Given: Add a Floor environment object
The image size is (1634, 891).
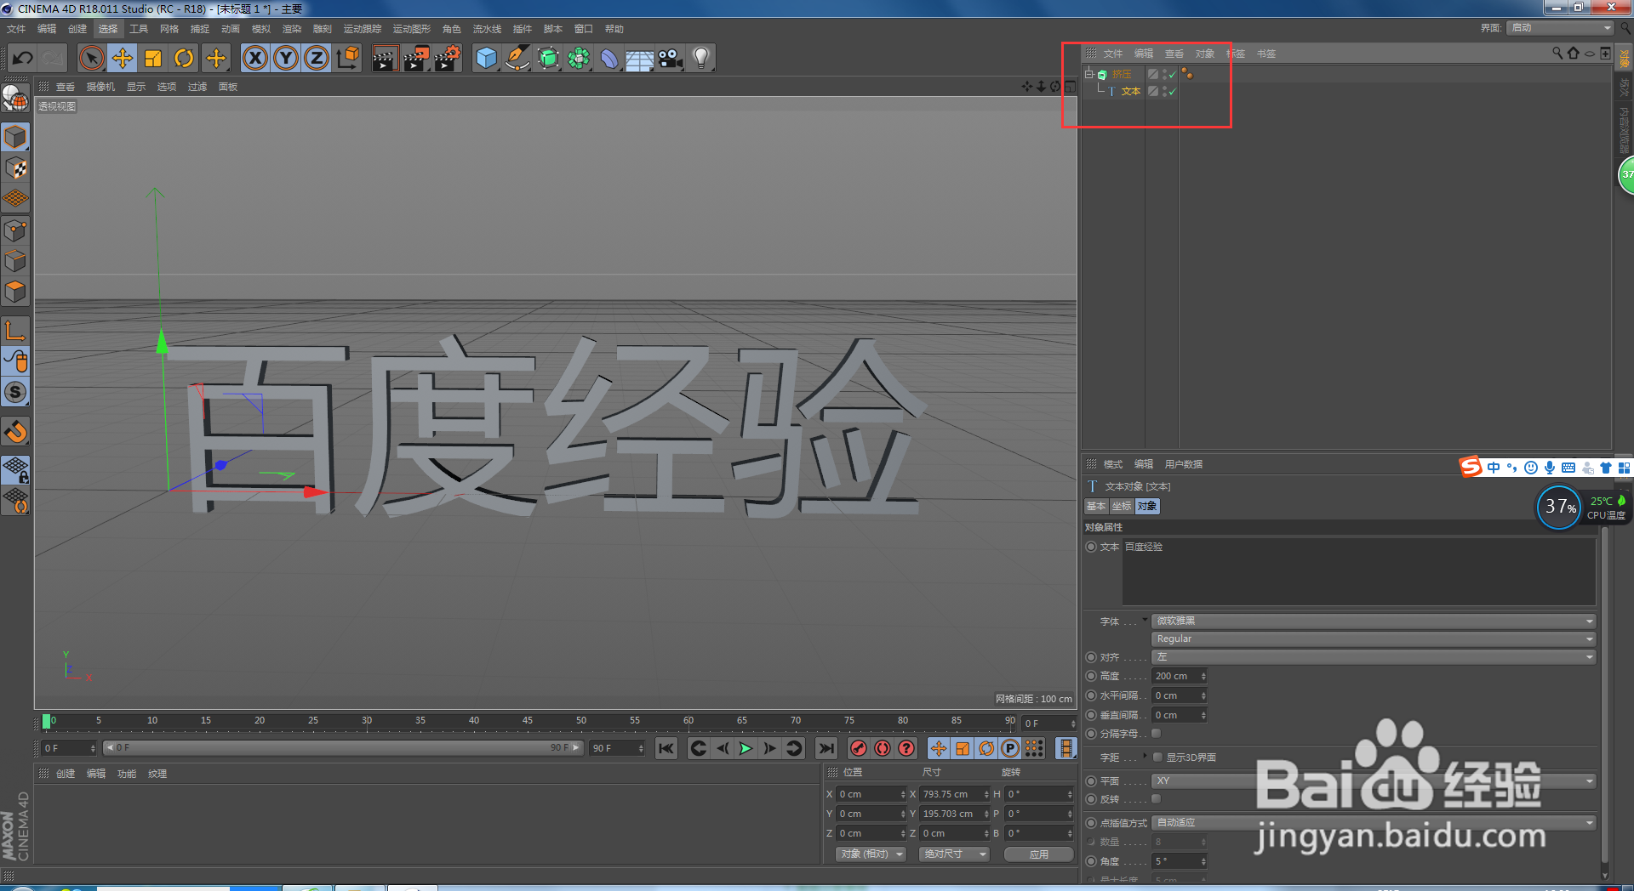Looking at the screenshot, I should point(639,58).
